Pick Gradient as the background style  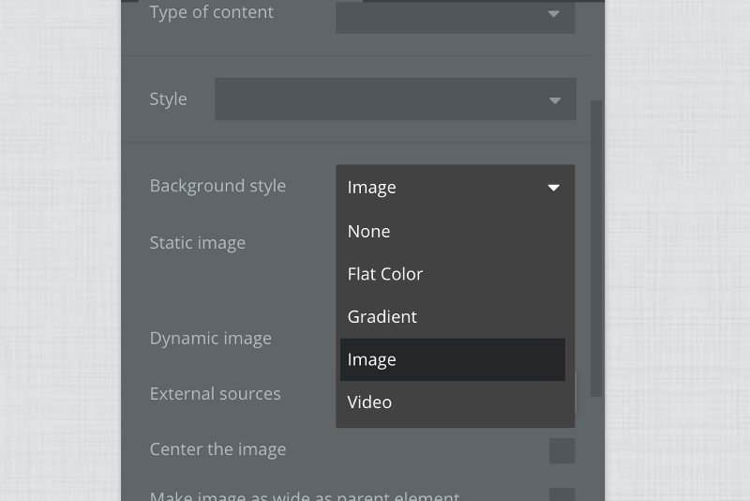[x=382, y=317]
